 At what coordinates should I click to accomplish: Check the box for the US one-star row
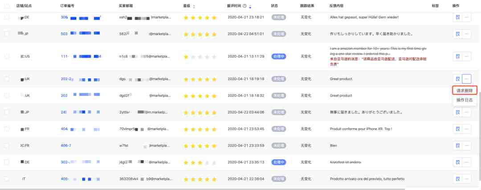(x=7, y=57)
